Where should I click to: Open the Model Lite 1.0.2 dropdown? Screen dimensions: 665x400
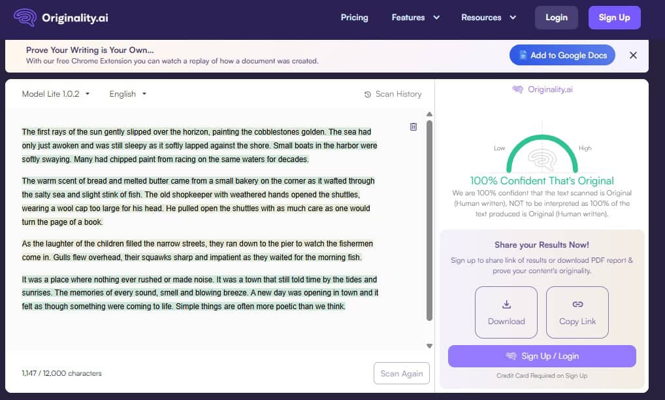click(x=56, y=93)
